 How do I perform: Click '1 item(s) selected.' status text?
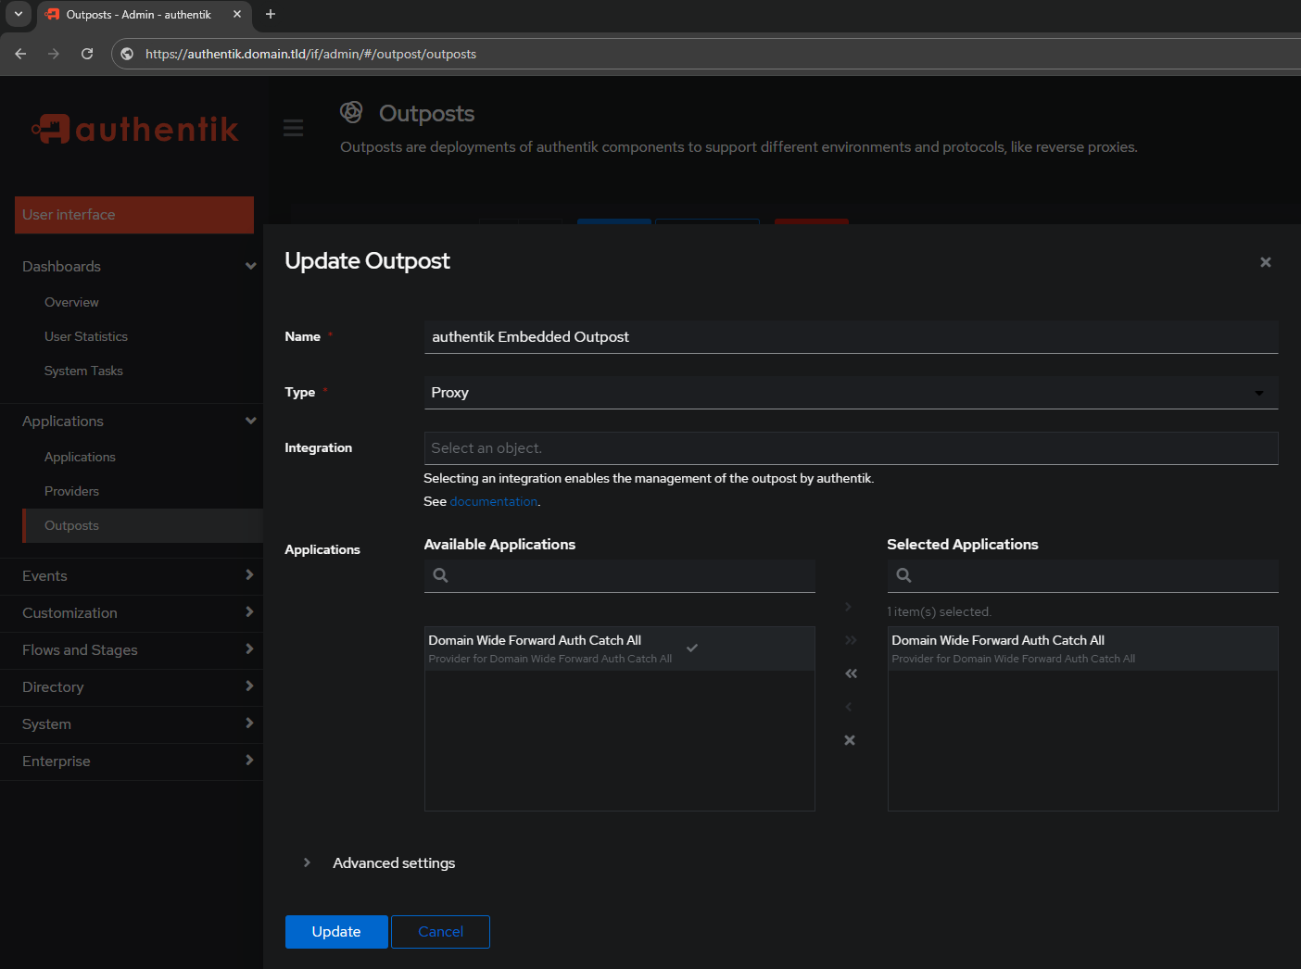[939, 611]
